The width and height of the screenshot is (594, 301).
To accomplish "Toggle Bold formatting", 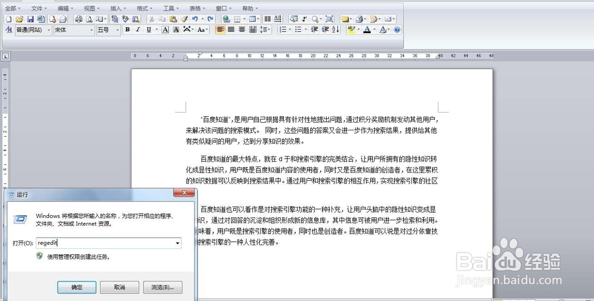I will [127, 30].
